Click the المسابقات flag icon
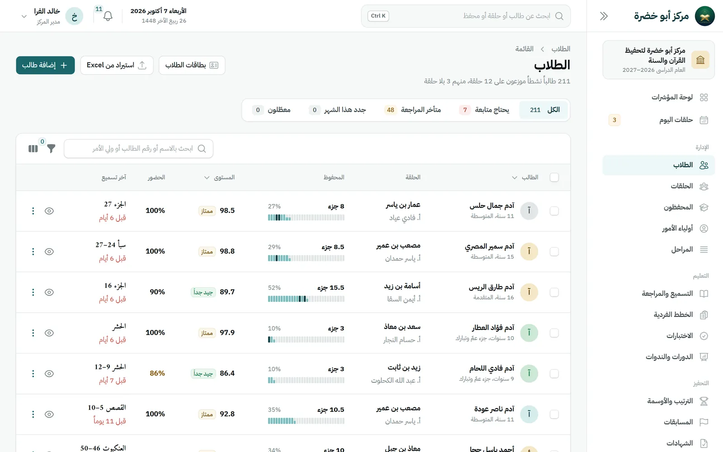Viewport: 723px width, 452px height. 704,422
